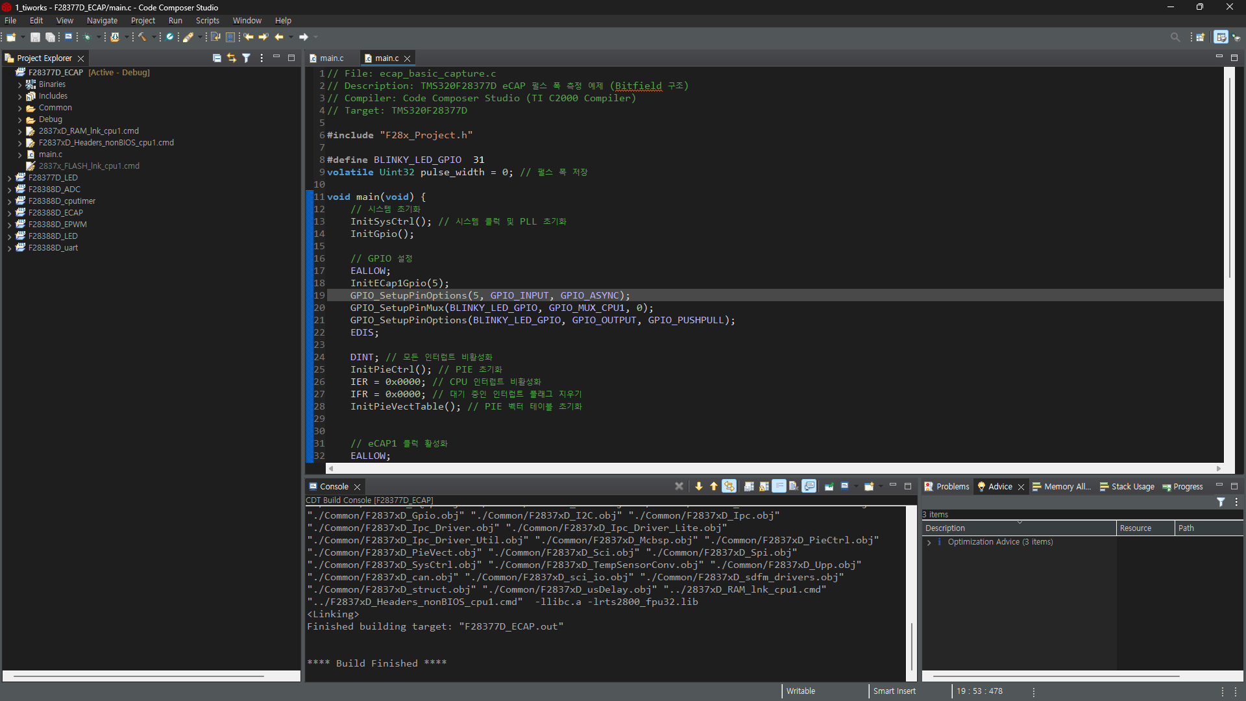This screenshot has width=1246, height=701.
Task: Click the Build hammer icon
Action: click(142, 37)
